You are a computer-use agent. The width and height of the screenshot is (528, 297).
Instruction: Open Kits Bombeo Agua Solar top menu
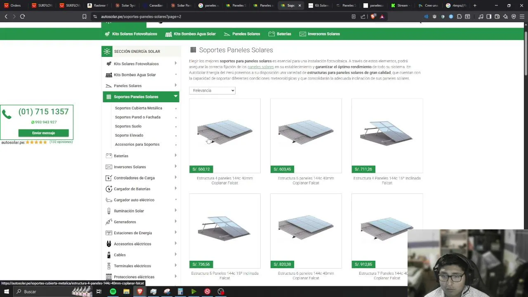[x=191, y=34]
